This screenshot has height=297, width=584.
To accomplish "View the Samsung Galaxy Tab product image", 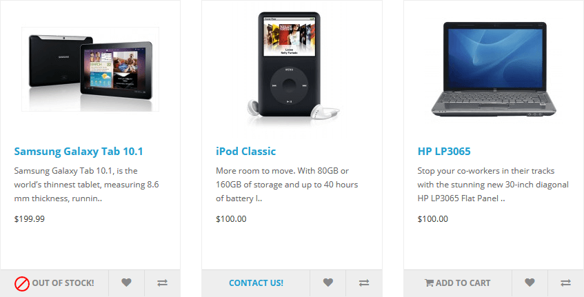I will point(90,69).
